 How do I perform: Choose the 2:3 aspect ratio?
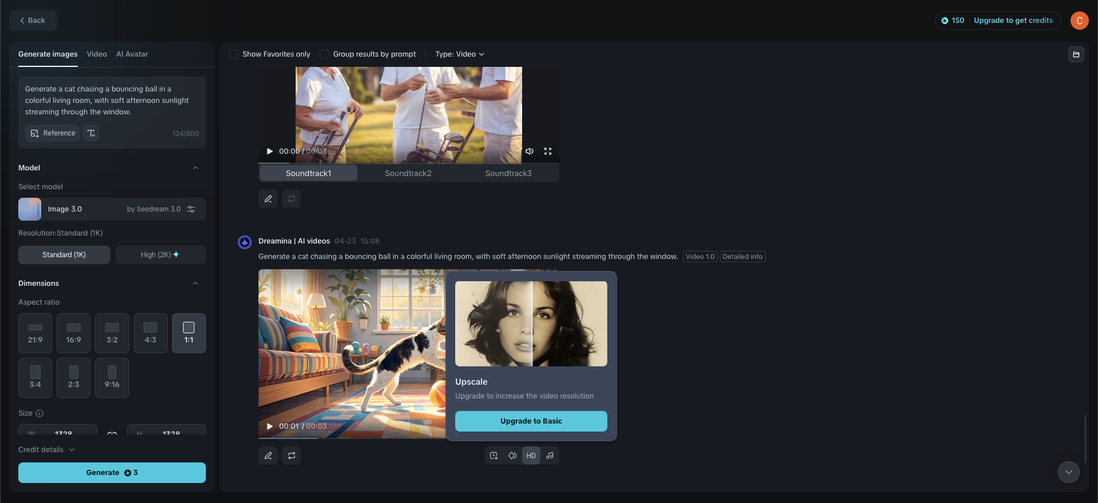point(74,378)
